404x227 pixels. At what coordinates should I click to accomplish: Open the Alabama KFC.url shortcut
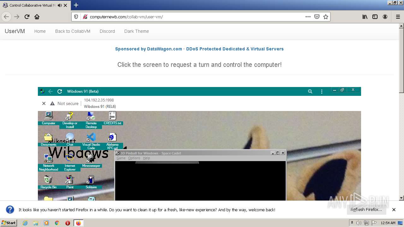(x=112, y=141)
